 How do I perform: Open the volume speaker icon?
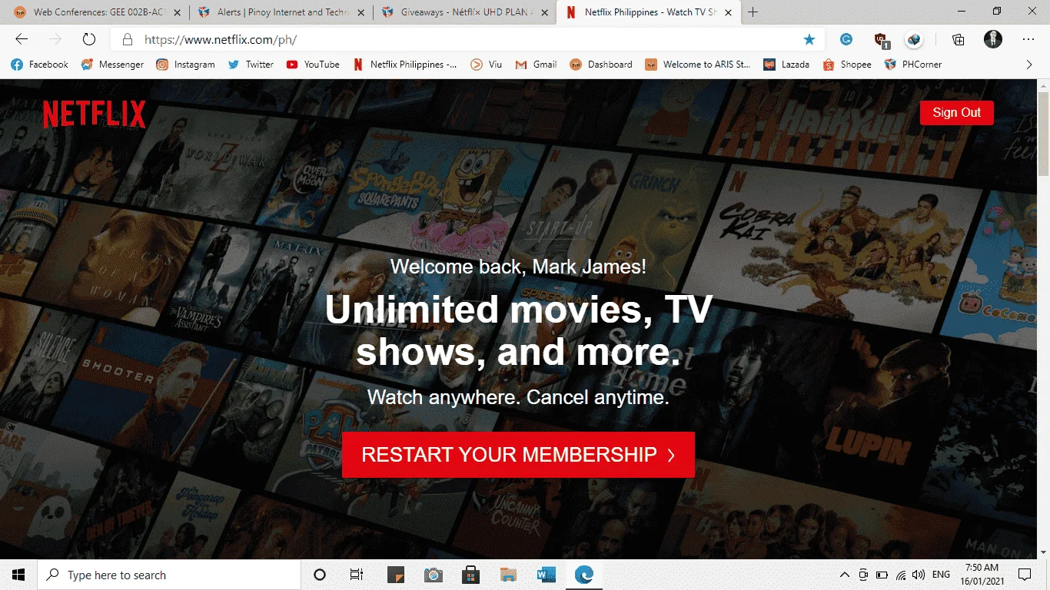[x=919, y=575]
